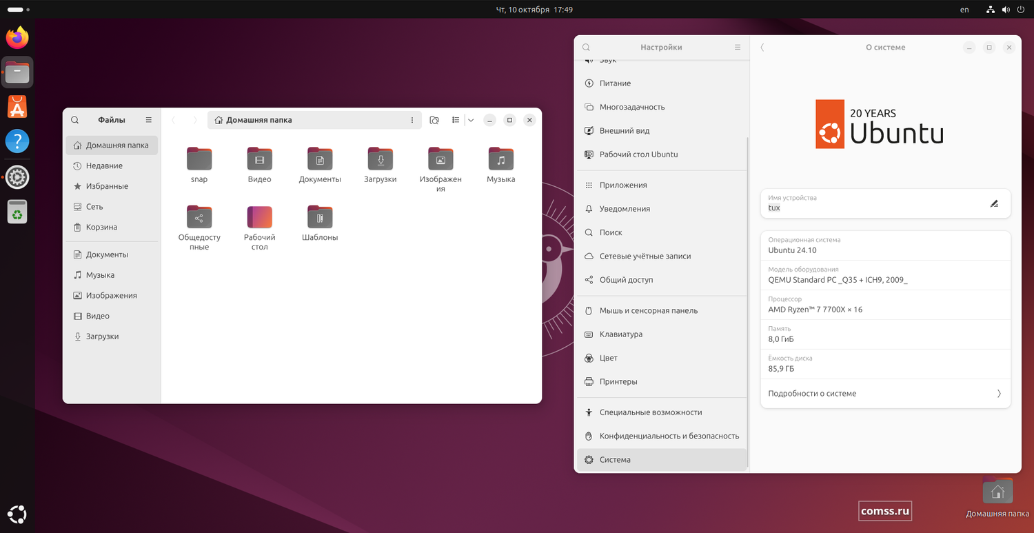Screen dimensions: 1034x533
Task: Click the search icon in Files sidebar
Action: click(x=75, y=120)
